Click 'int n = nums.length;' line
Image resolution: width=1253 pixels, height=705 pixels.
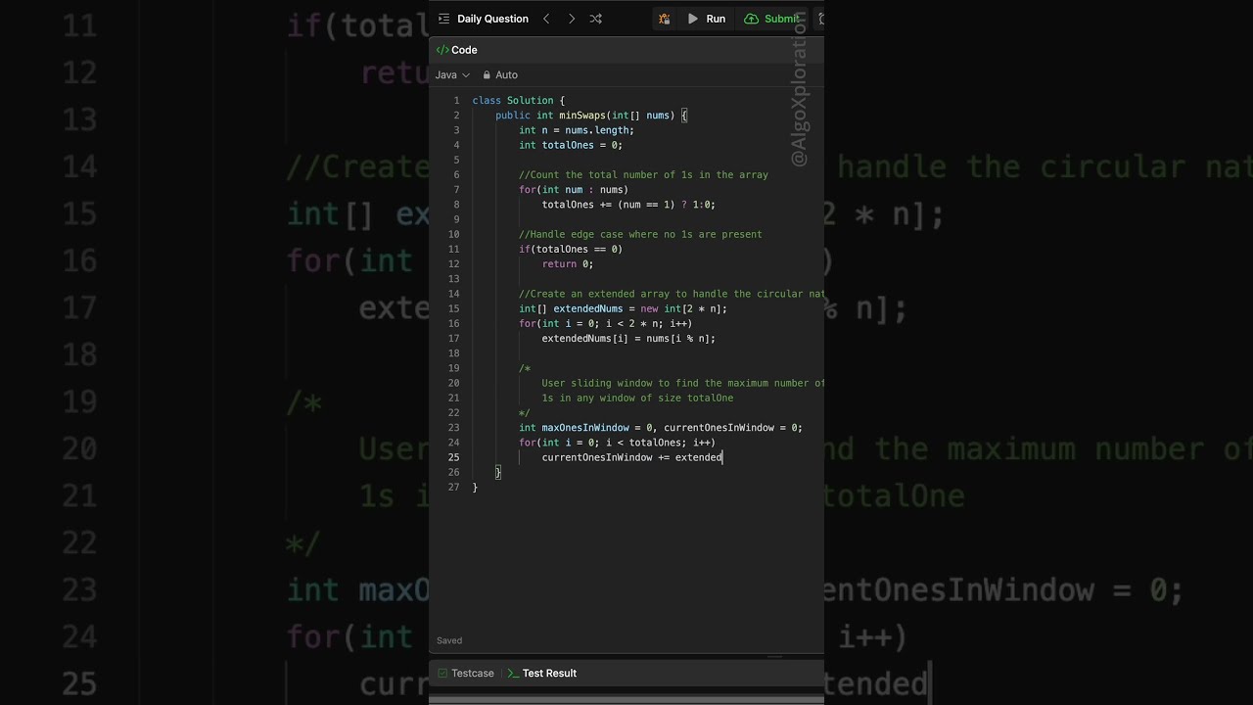click(577, 130)
